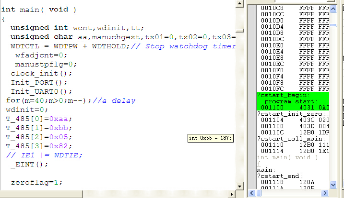
Task: Select disassembly address 001104
Action: [x=272, y=120]
